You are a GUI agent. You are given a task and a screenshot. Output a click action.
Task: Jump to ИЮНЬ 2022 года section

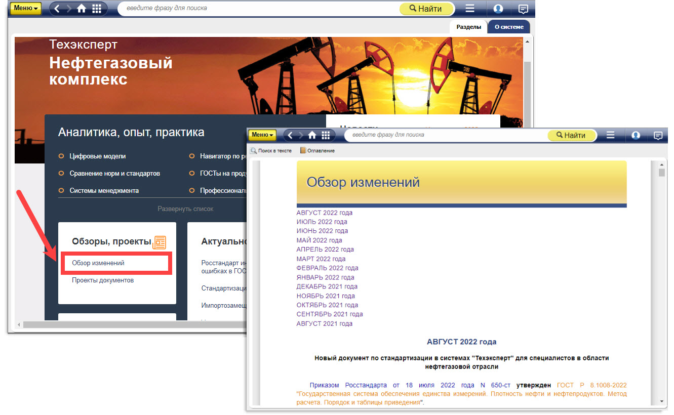(x=322, y=231)
